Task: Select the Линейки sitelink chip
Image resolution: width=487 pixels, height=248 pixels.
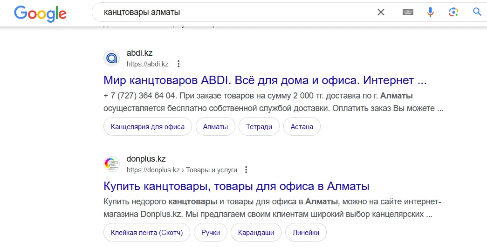Action: pyautogui.click(x=306, y=233)
